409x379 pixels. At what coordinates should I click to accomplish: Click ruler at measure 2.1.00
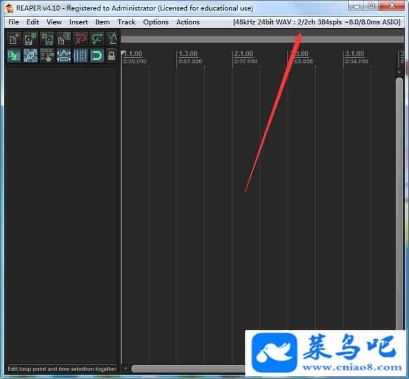pos(244,54)
